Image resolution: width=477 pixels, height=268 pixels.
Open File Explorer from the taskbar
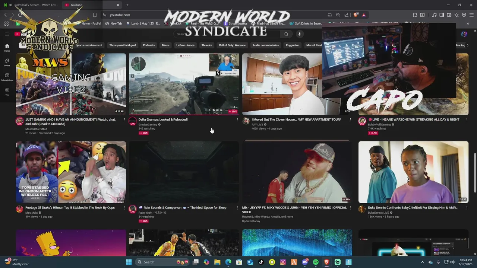217,262
